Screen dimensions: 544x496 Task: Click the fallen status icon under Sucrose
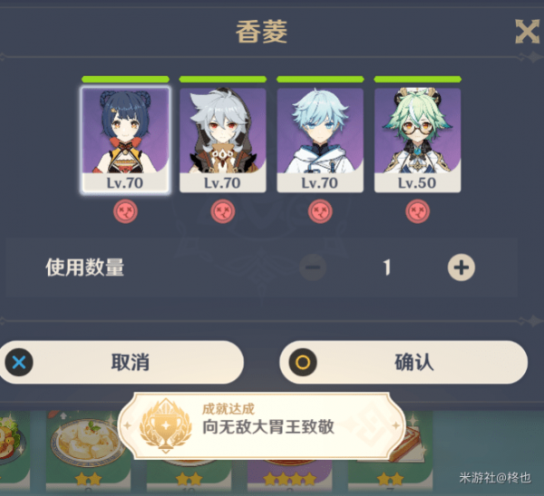point(417,211)
